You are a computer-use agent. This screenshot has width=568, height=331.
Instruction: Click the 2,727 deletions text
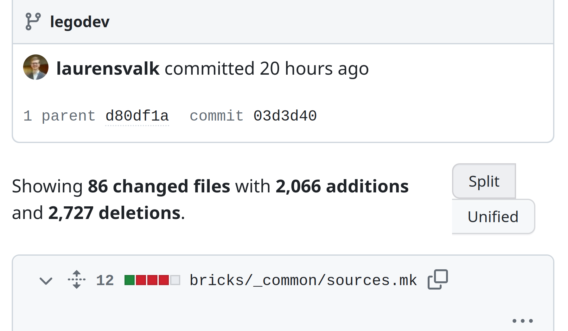point(114,213)
